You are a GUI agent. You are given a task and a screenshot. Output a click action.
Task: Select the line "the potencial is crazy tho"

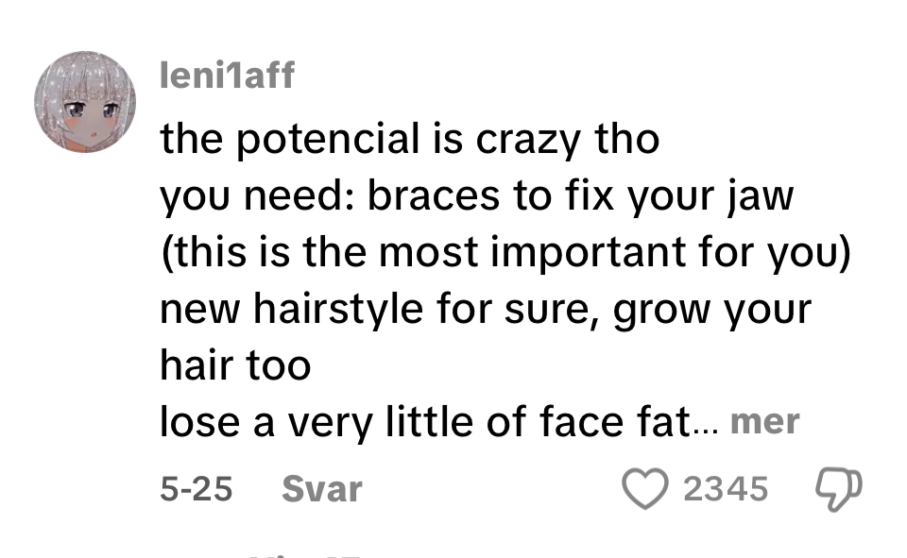point(409,140)
